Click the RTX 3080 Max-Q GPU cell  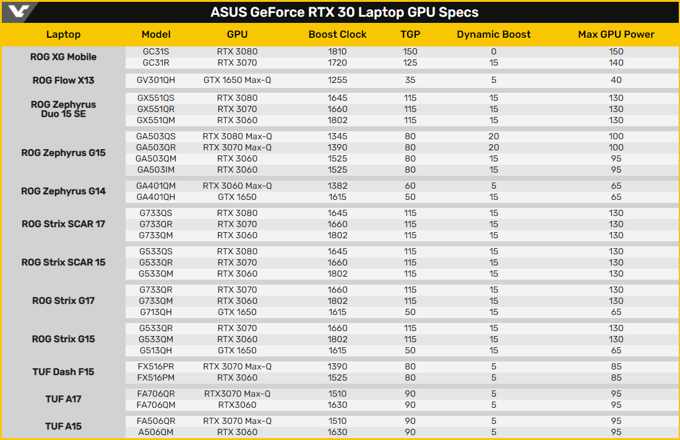pyautogui.click(x=237, y=136)
